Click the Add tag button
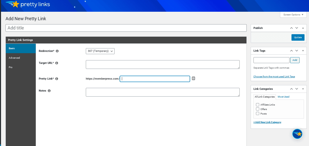The height and width of the screenshot is (146, 309). (295, 60)
